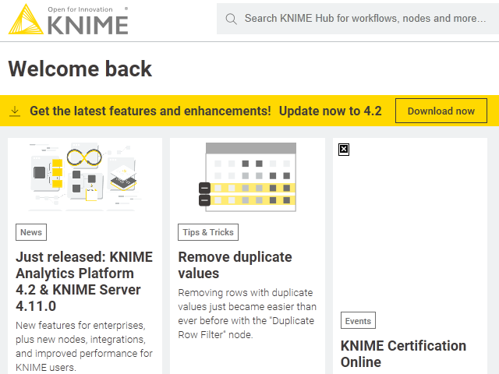Screen dimensions: 499x374
Task: Select the News tag
Action: click(31, 232)
